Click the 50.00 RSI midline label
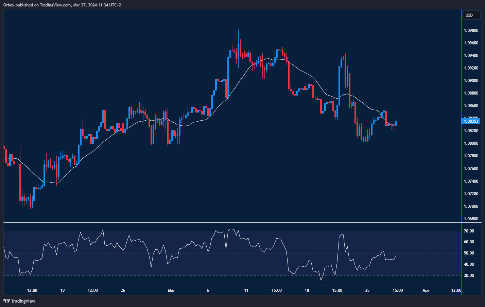 [x=469, y=253]
